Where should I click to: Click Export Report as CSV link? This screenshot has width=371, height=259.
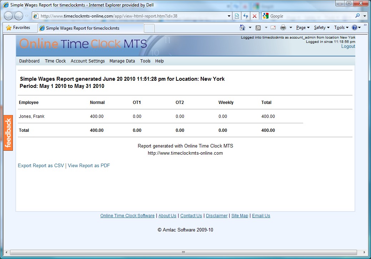click(41, 166)
